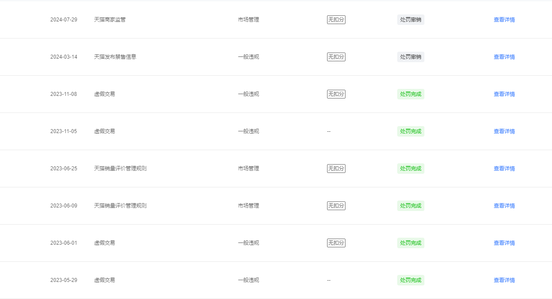The height and width of the screenshot is (299, 552).
Task: Click the 无扣分 tag in the 2023-06-25 row
Action: coord(336,169)
